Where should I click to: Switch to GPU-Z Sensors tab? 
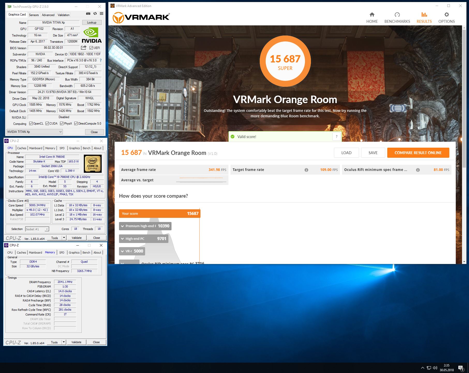tap(34, 15)
